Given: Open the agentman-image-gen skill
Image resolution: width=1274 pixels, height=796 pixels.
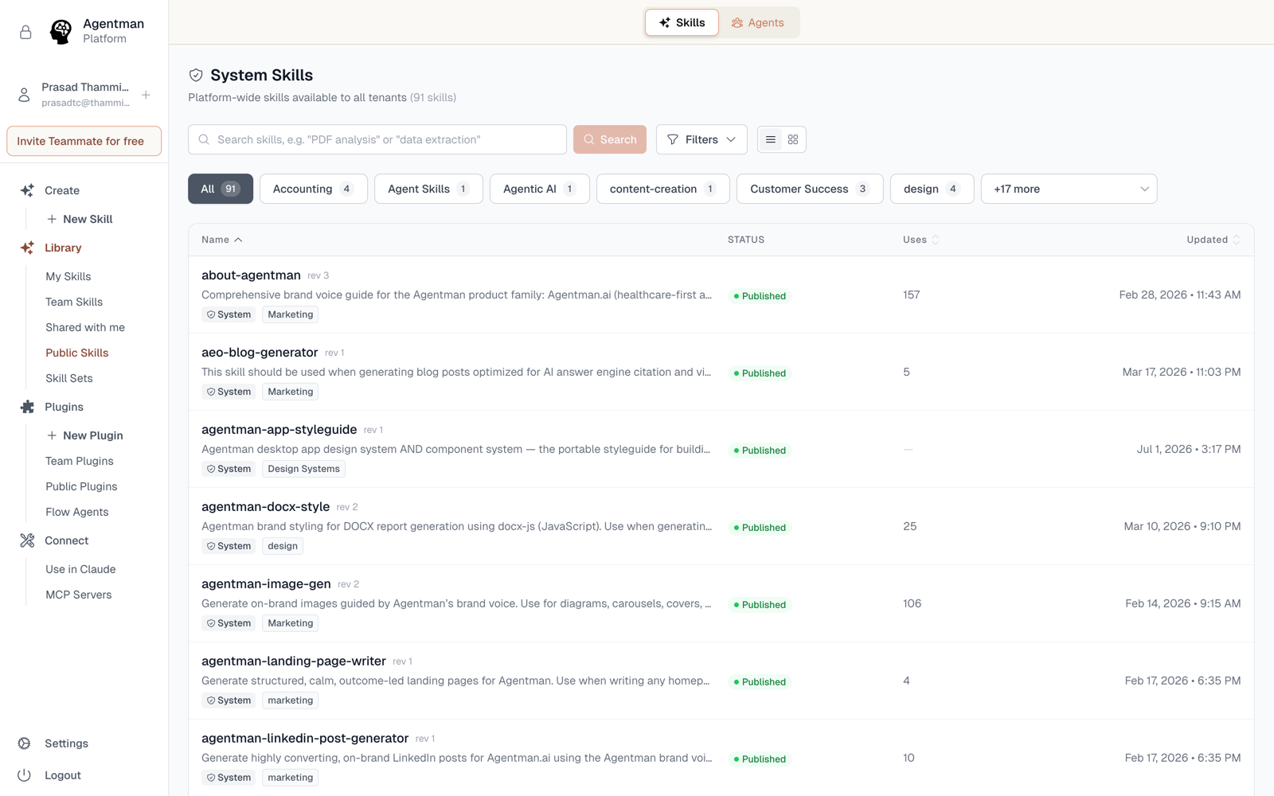Looking at the screenshot, I should click(266, 583).
